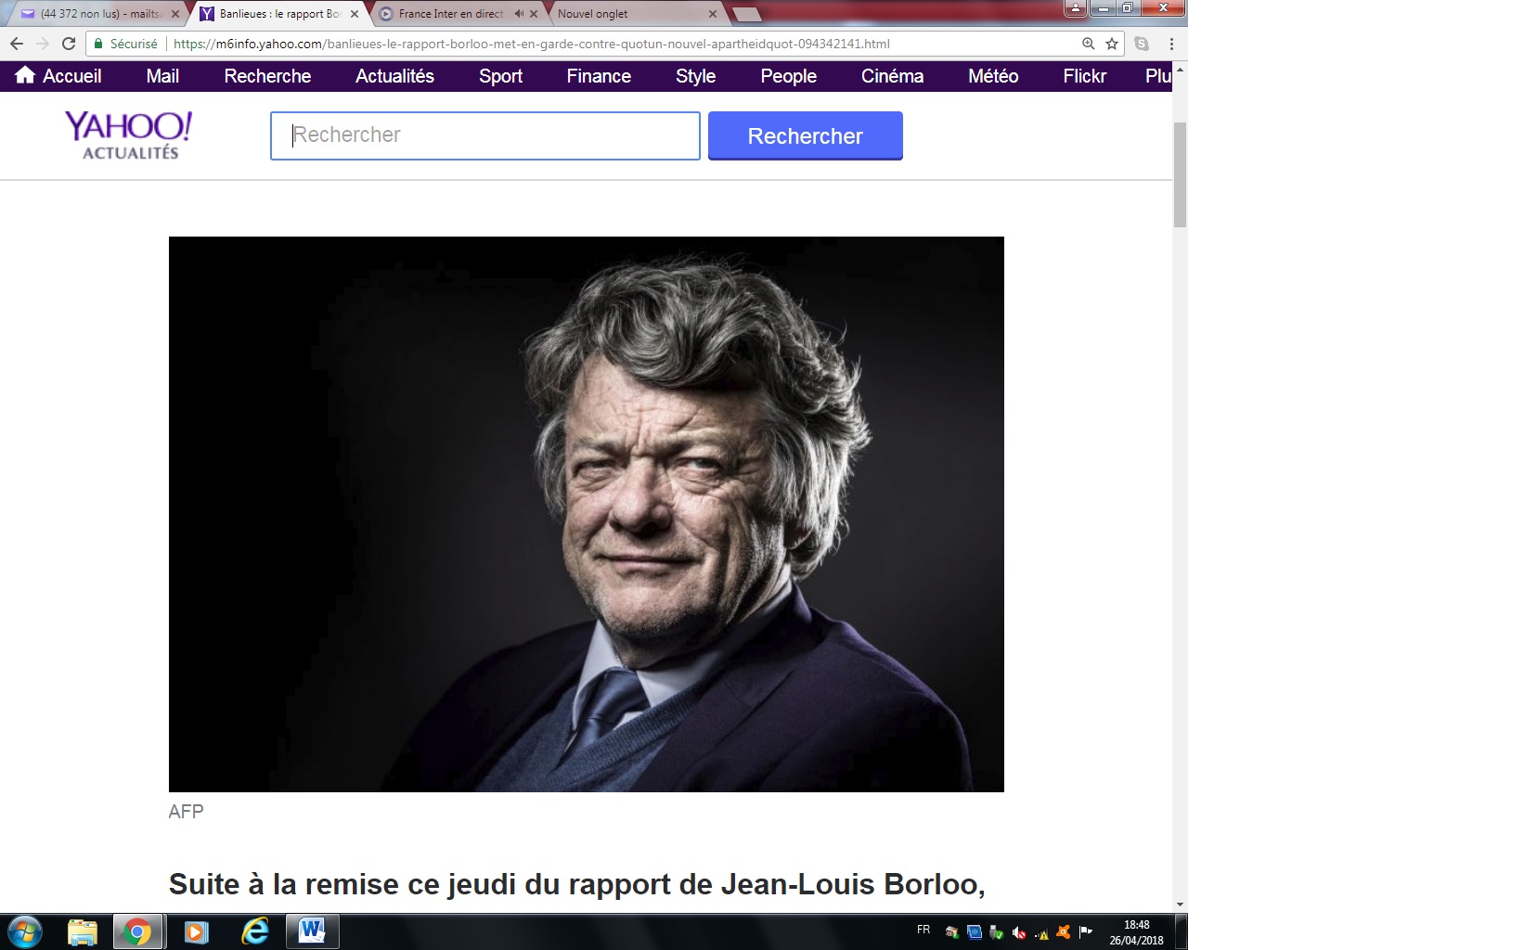The image size is (1537, 950).
Task: Open Finance in the navigation bar
Action: click(599, 76)
